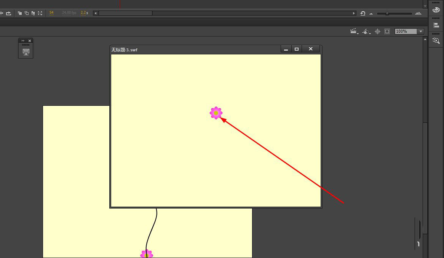
Task: Toggle Edit Multiple Frames button
Action: point(33,13)
